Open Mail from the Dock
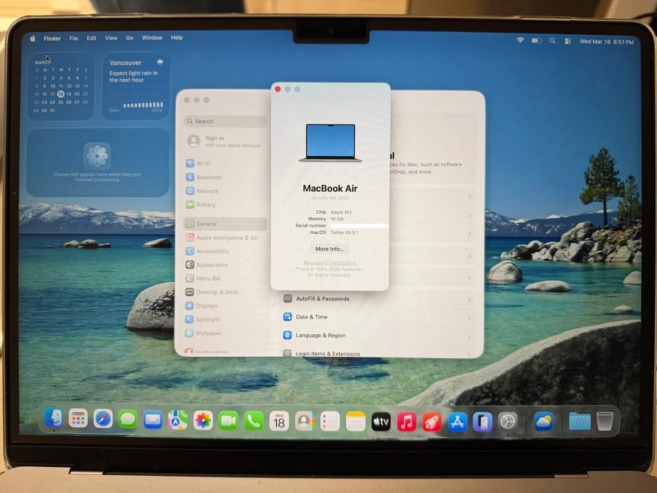Image resolution: width=657 pixels, height=493 pixels. coord(153,420)
